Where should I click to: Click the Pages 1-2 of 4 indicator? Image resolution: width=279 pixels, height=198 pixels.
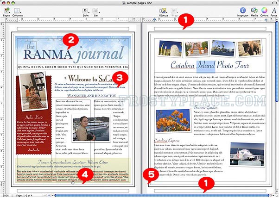24,196
